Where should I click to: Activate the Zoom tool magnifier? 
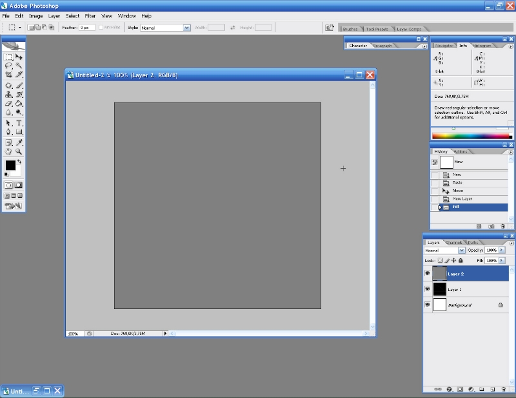click(19, 151)
